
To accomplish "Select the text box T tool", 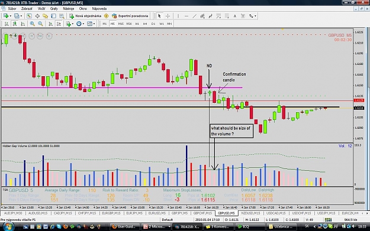I will tap(243, 16).
